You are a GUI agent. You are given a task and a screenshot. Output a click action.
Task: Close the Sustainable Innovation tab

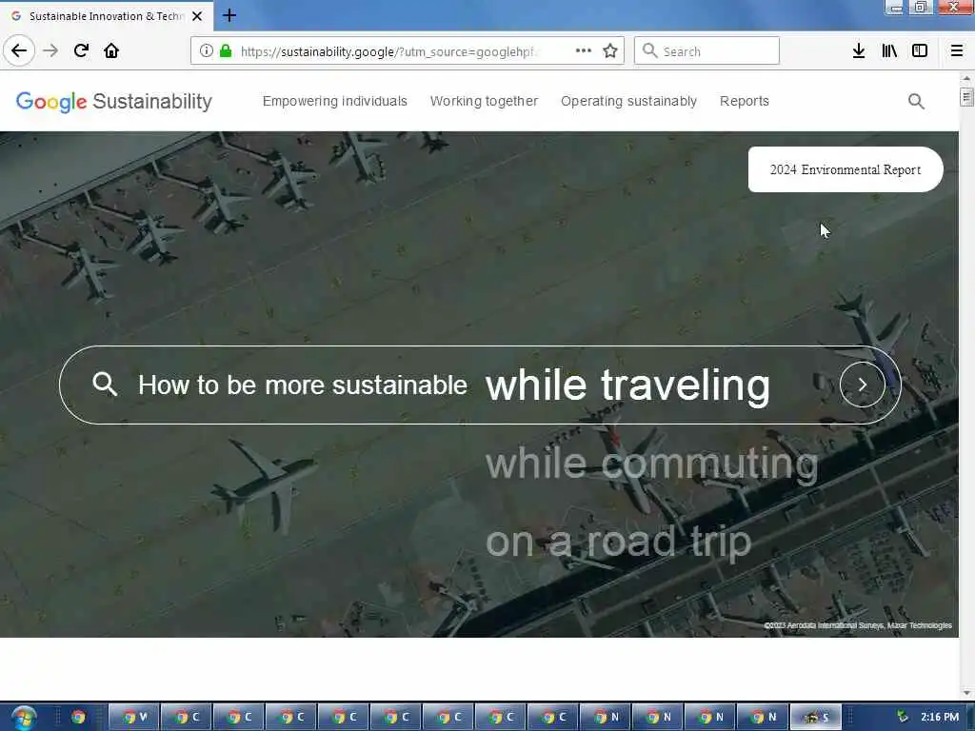(197, 16)
